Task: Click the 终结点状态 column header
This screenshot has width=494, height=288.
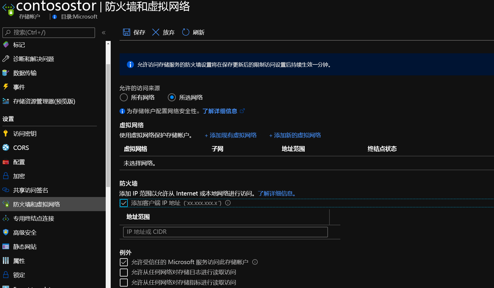Action: (x=382, y=149)
